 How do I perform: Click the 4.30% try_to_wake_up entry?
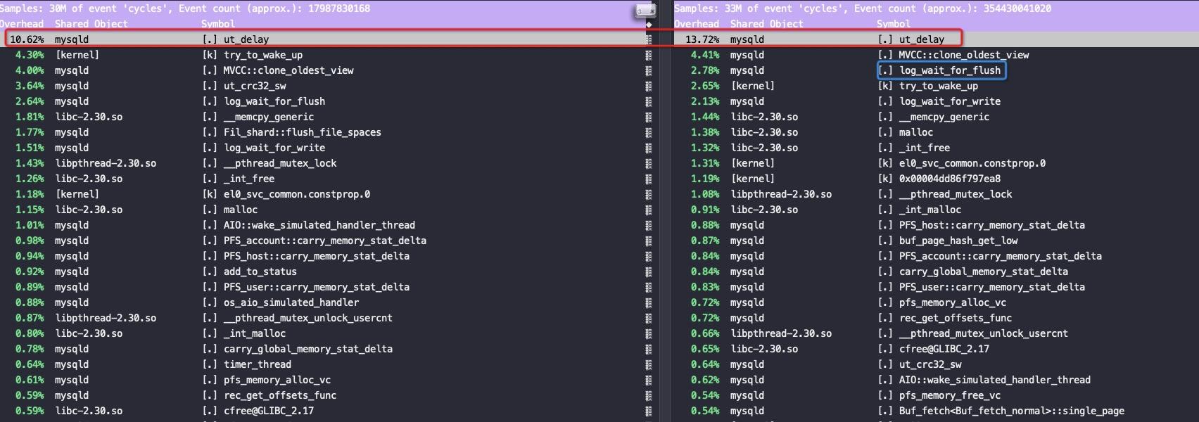pyautogui.click(x=263, y=55)
